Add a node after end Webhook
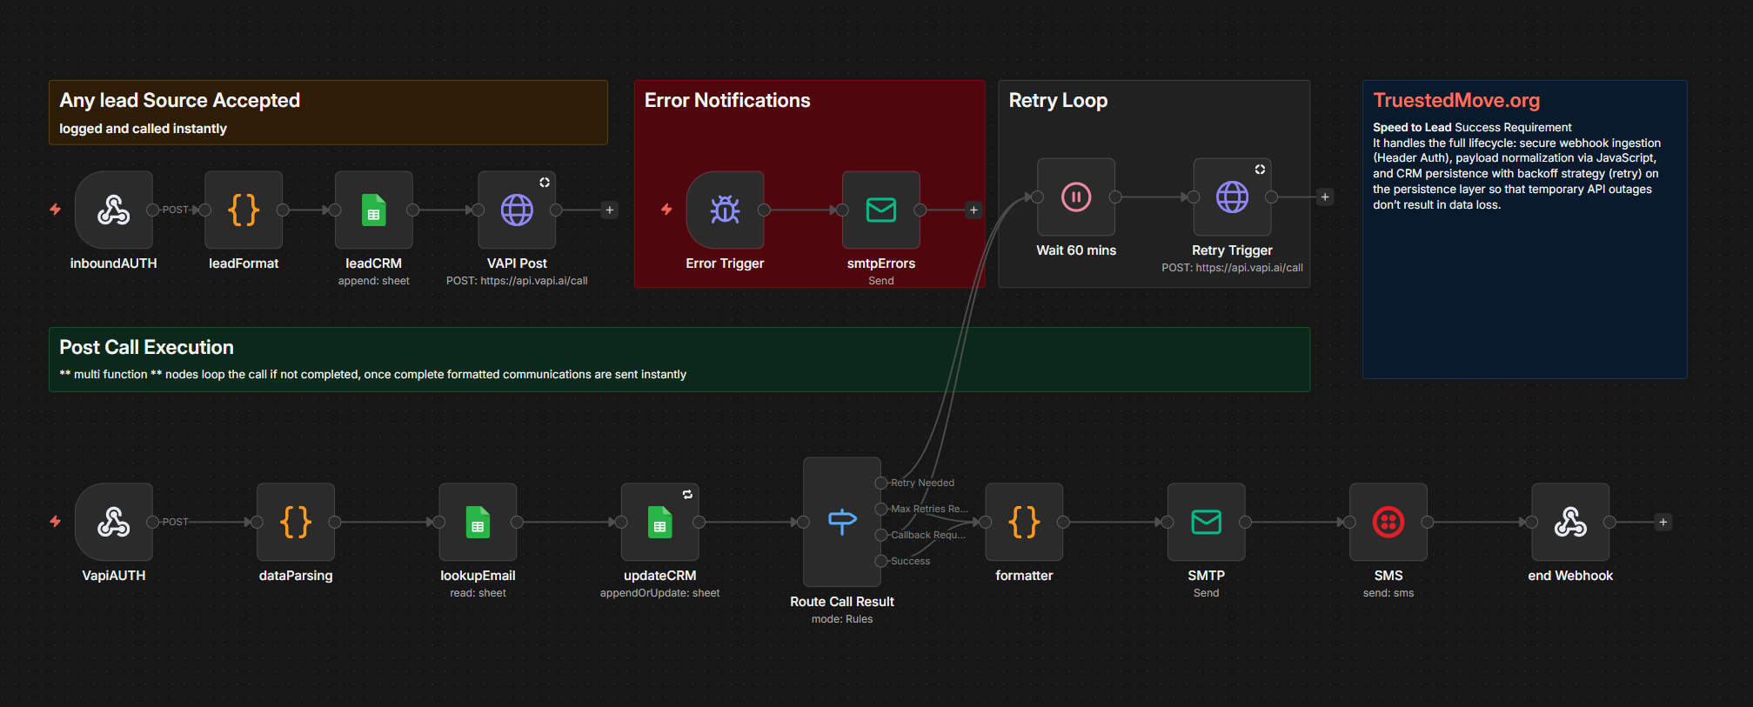The image size is (1753, 707). pyautogui.click(x=1663, y=522)
